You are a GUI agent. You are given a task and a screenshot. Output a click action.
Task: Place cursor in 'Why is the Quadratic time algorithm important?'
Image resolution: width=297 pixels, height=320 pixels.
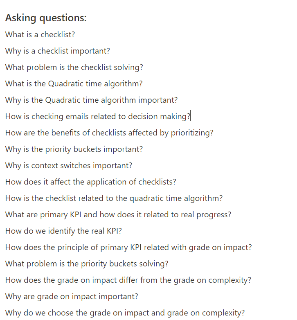click(91, 100)
